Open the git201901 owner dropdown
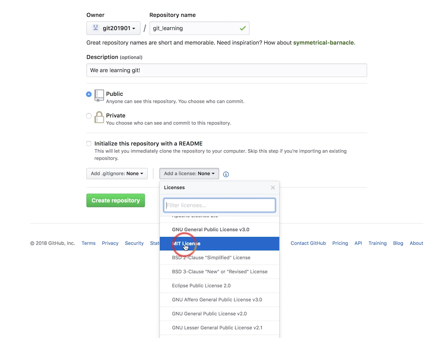 (x=113, y=28)
